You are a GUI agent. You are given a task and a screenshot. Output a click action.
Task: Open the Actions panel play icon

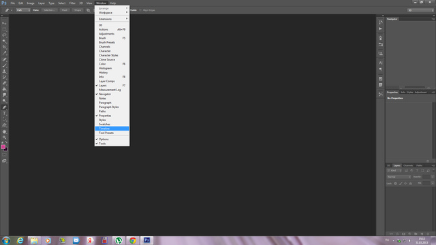[x=381, y=29]
